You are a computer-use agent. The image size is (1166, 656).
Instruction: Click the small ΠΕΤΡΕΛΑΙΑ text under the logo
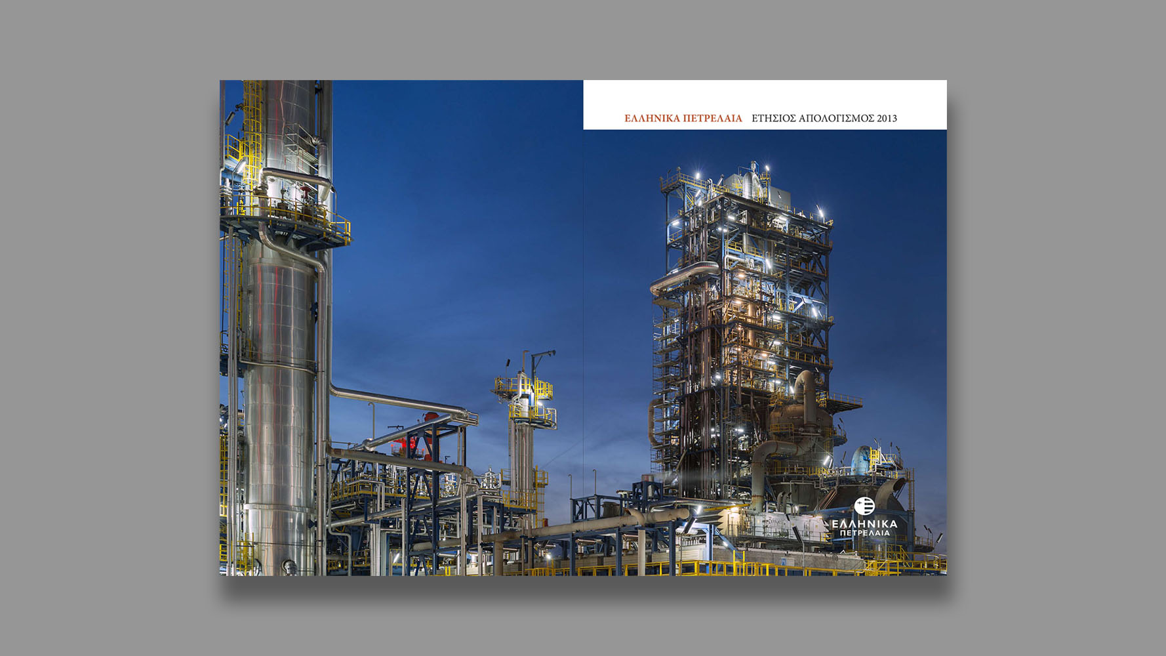[x=865, y=533]
